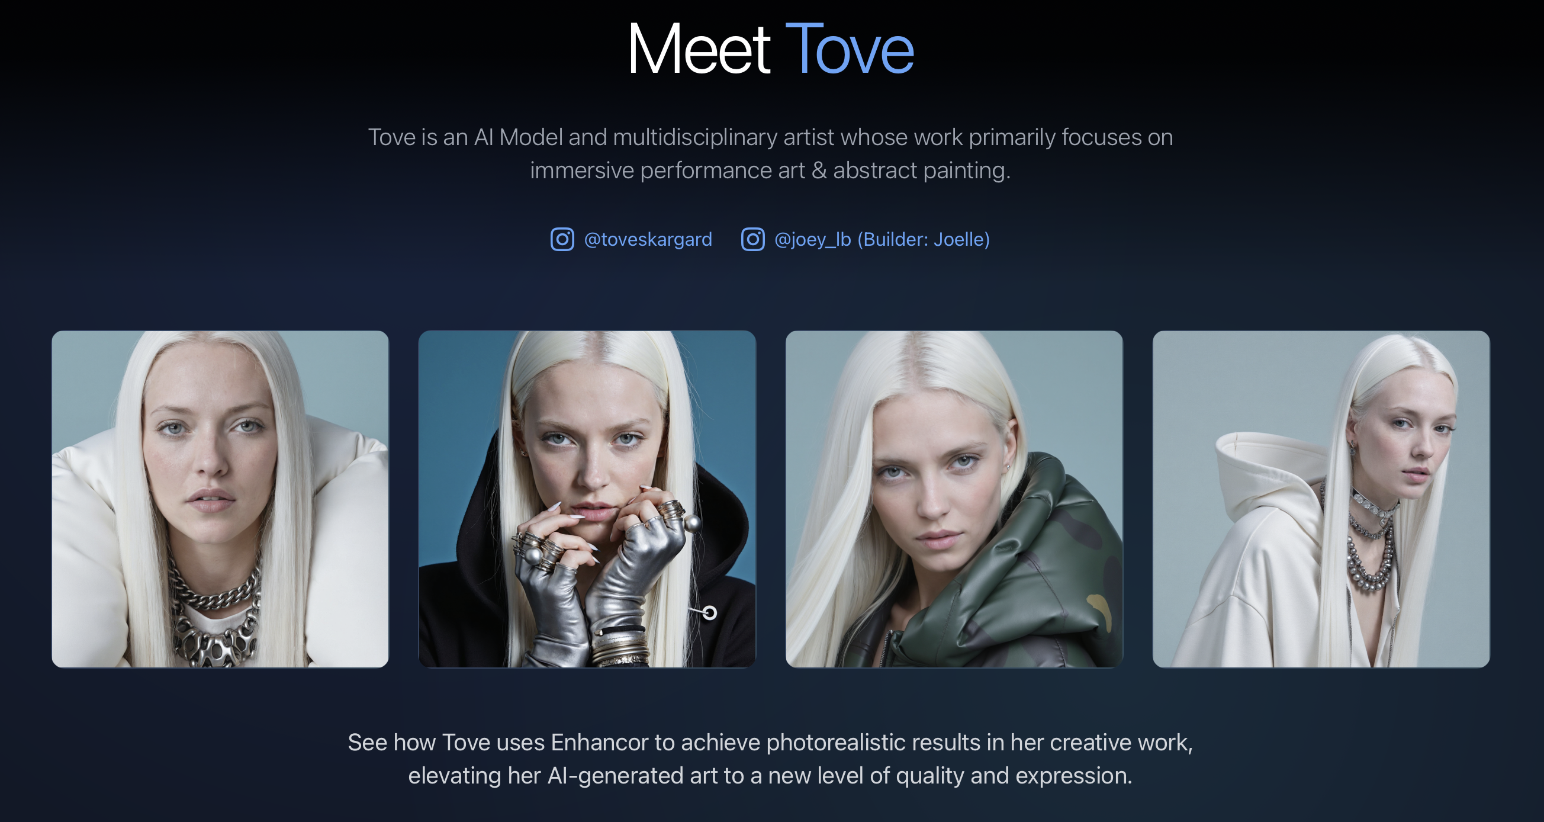Screen dimensions: 1544x822
Task: Open the green camo jacket portrait thumbnail
Action: (954, 499)
